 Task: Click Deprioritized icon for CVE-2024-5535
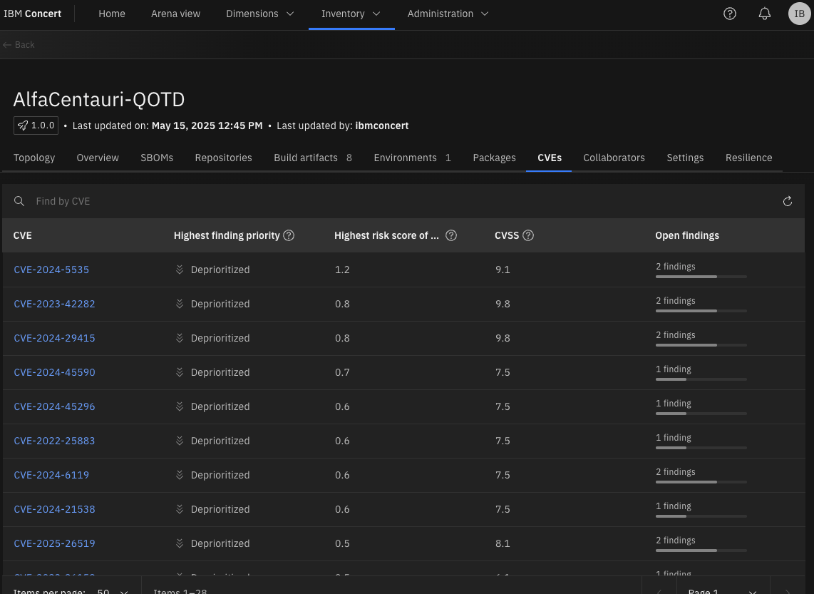[x=180, y=270]
